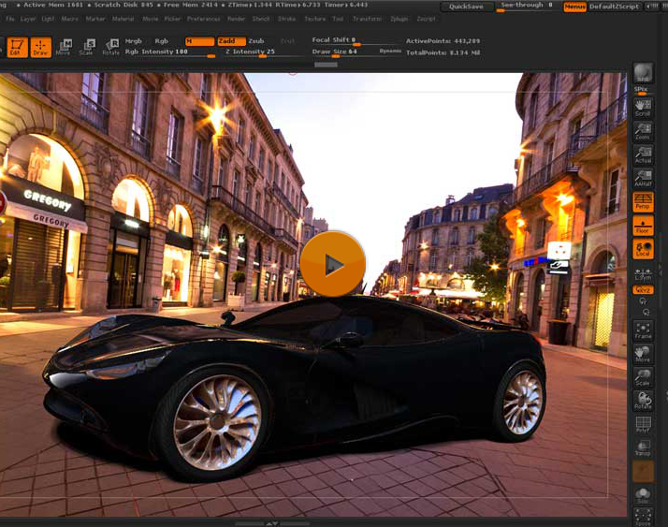Click the Frame icon in right shelf

(x=643, y=329)
